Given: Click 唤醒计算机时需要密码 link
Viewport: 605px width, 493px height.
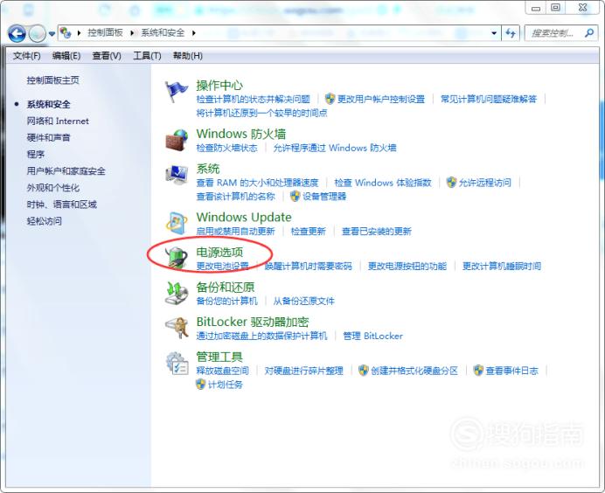Looking at the screenshot, I should pos(309,267).
